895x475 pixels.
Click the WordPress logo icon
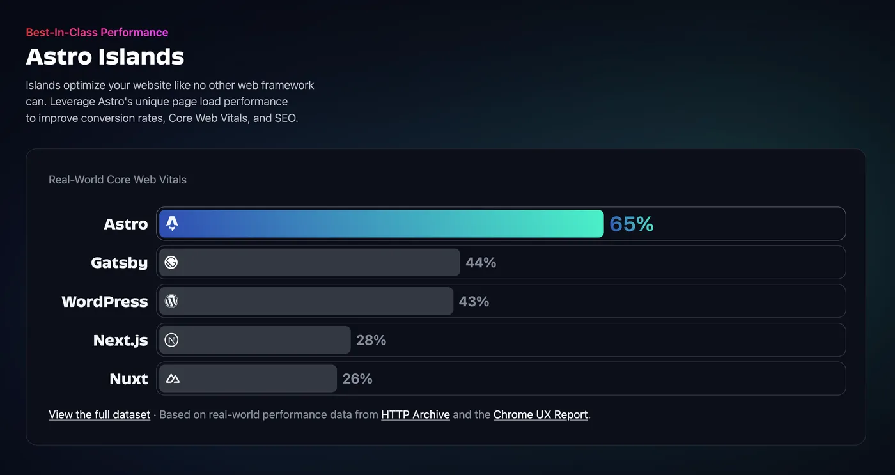click(x=171, y=301)
